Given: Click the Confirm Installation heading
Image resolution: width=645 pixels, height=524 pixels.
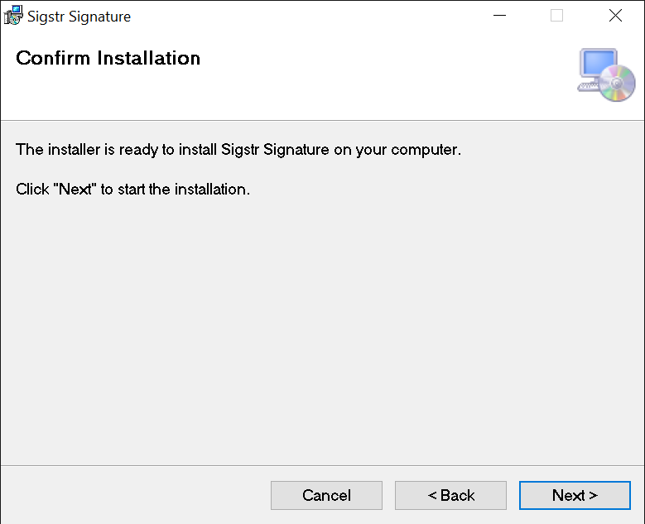Looking at the screenshot, I should [x=108, y=58].
